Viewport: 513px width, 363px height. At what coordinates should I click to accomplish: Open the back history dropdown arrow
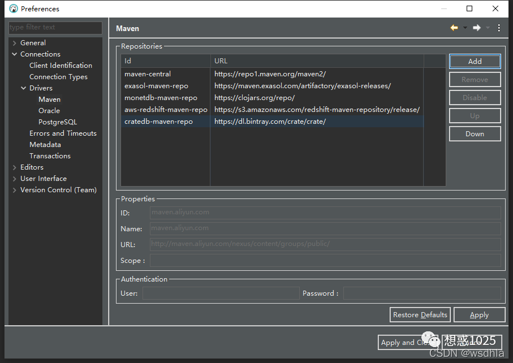[x=465, y=28]
